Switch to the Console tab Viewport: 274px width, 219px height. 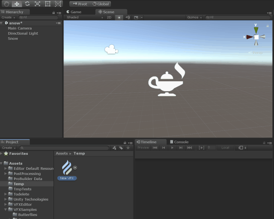tap(179, 142)
